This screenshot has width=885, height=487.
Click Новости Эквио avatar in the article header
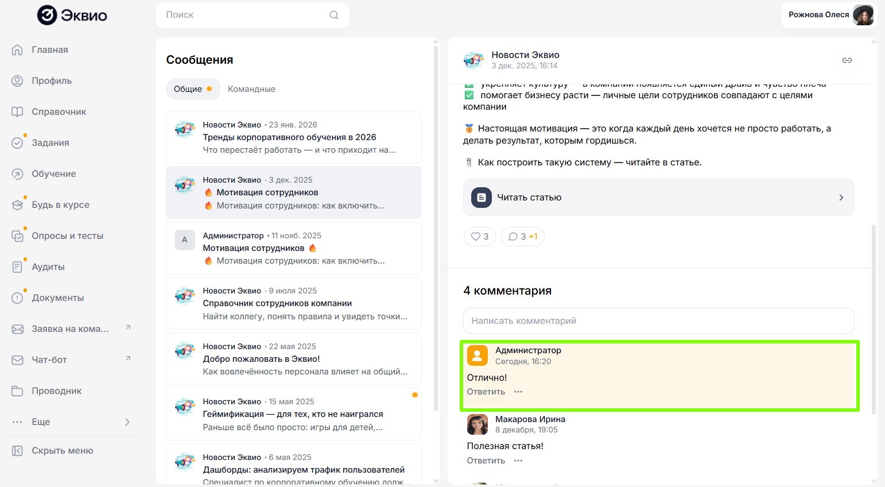pyautogui.click(x=473, y=60)
